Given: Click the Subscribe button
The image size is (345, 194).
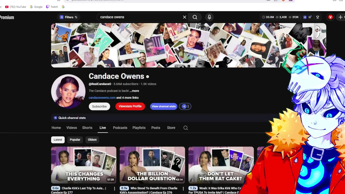Looking at the screenshot, I should pos(99,106).
